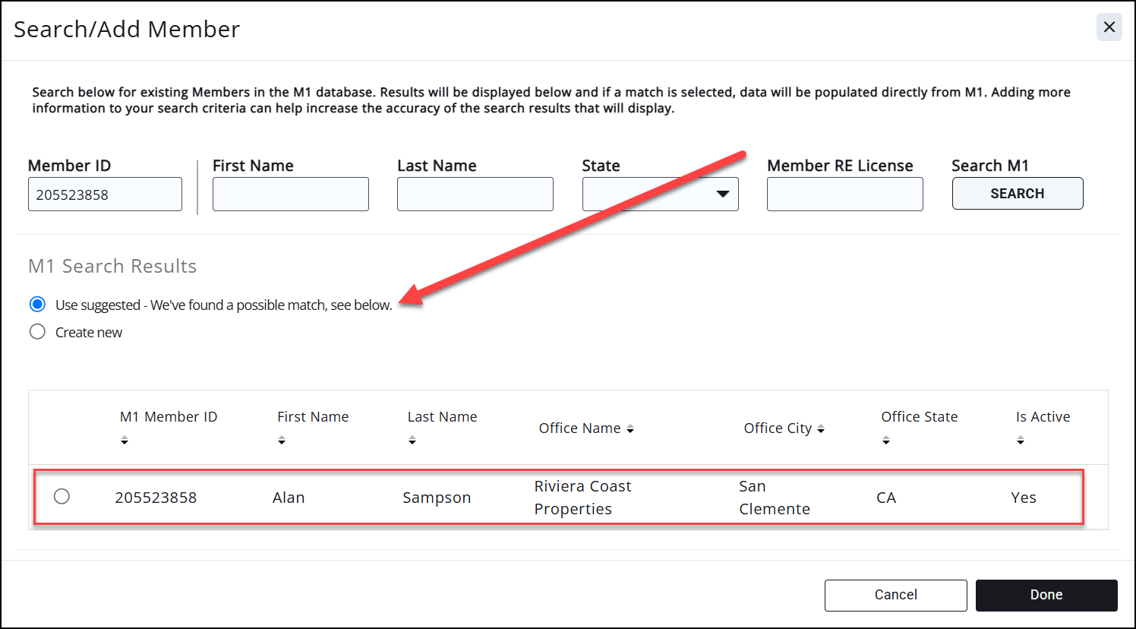Open the State dropdown list
1136x629 pixels.
click(660, 194)
